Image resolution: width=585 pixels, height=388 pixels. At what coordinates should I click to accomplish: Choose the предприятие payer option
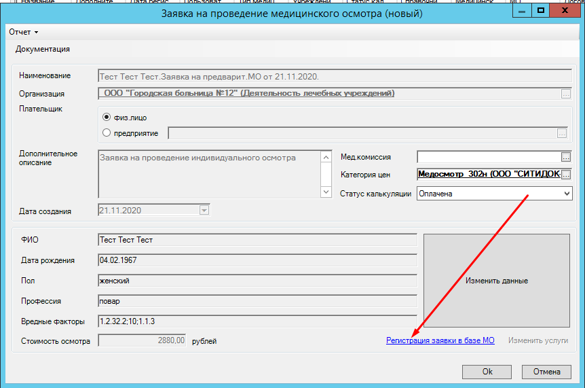click(106, 133)
